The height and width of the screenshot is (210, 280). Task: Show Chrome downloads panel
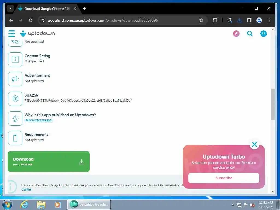[x=240, y=20]
